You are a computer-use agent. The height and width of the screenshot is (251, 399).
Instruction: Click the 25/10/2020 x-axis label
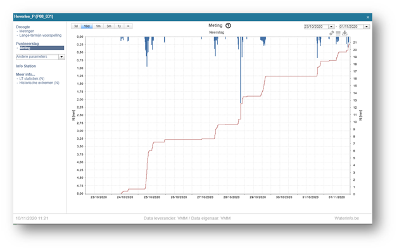[152, 197]
